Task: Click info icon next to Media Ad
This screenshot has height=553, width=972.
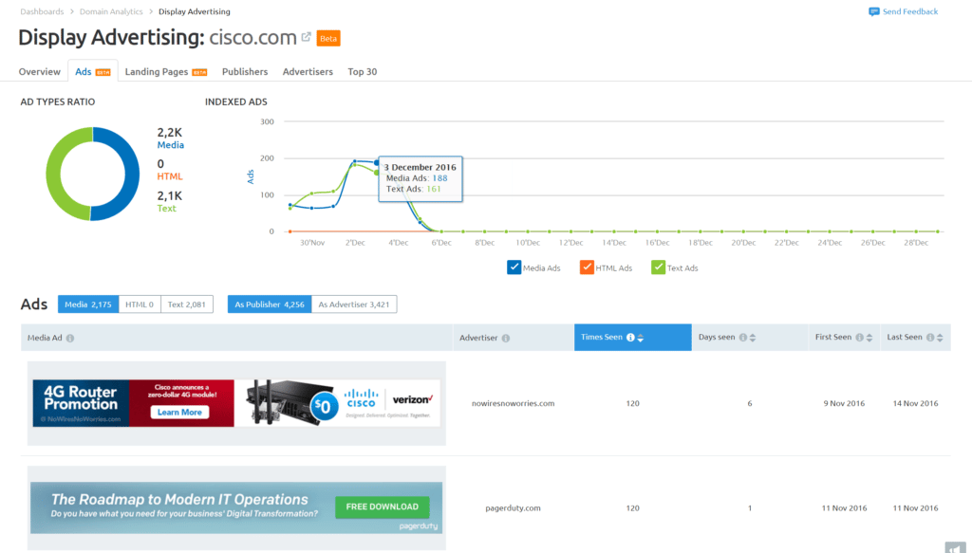Action: pos(70,338)
